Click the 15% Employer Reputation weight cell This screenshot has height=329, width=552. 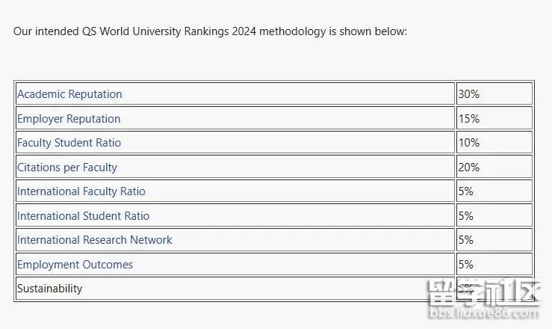coord(469,119)
